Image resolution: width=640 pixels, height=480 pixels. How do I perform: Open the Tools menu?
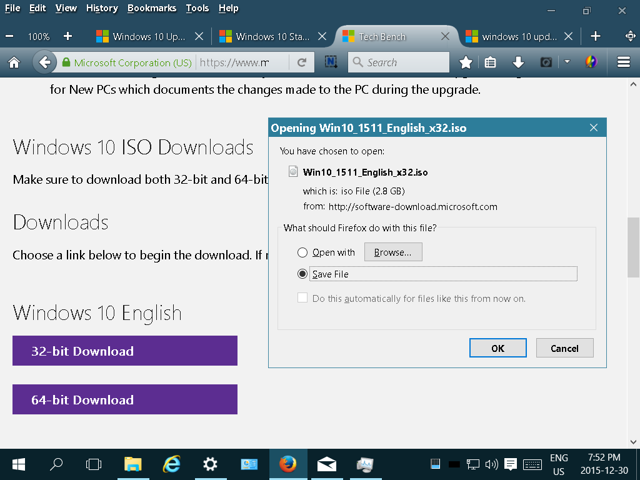197,8
